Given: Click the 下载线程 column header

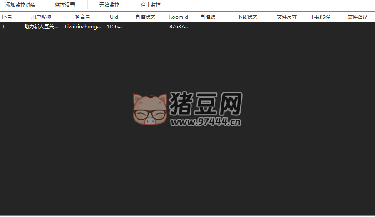Looking at the screenshot, I should (320, 17).
